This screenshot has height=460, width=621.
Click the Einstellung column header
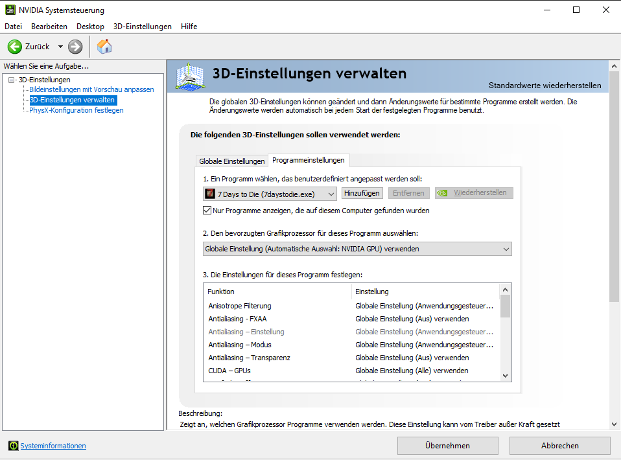pyautogui.click(x=426, y=292)
